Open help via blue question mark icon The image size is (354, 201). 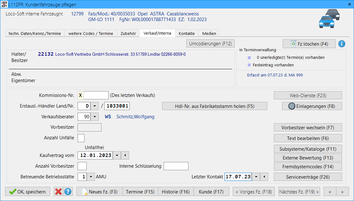(x=68, y=192)
